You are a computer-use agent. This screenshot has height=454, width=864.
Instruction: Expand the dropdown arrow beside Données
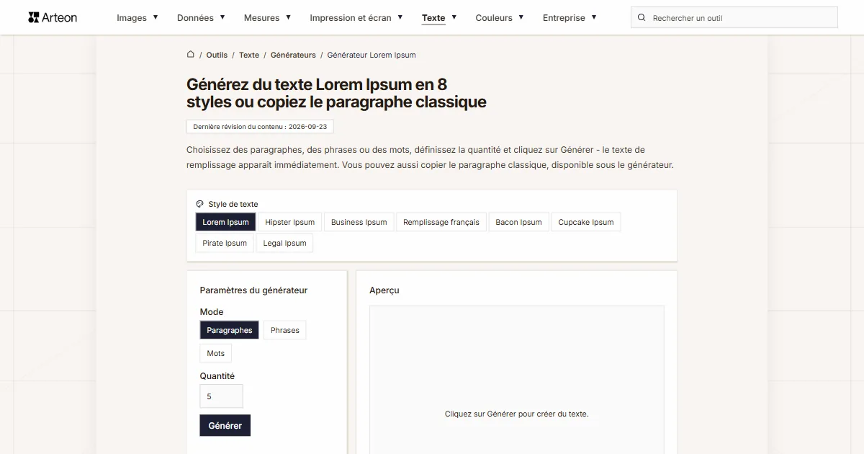click(222, 17)
